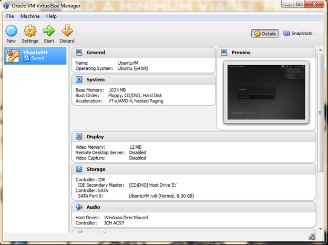Click the Storage section header title
The image size is (328, 245).
[96, 169]
